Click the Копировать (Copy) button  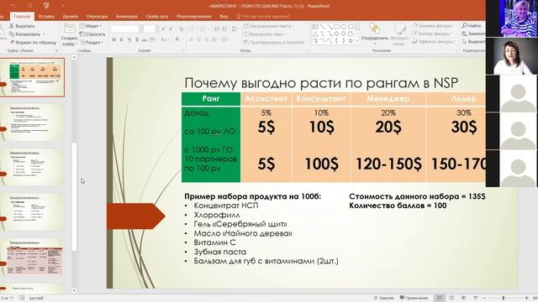pos(27,34)
